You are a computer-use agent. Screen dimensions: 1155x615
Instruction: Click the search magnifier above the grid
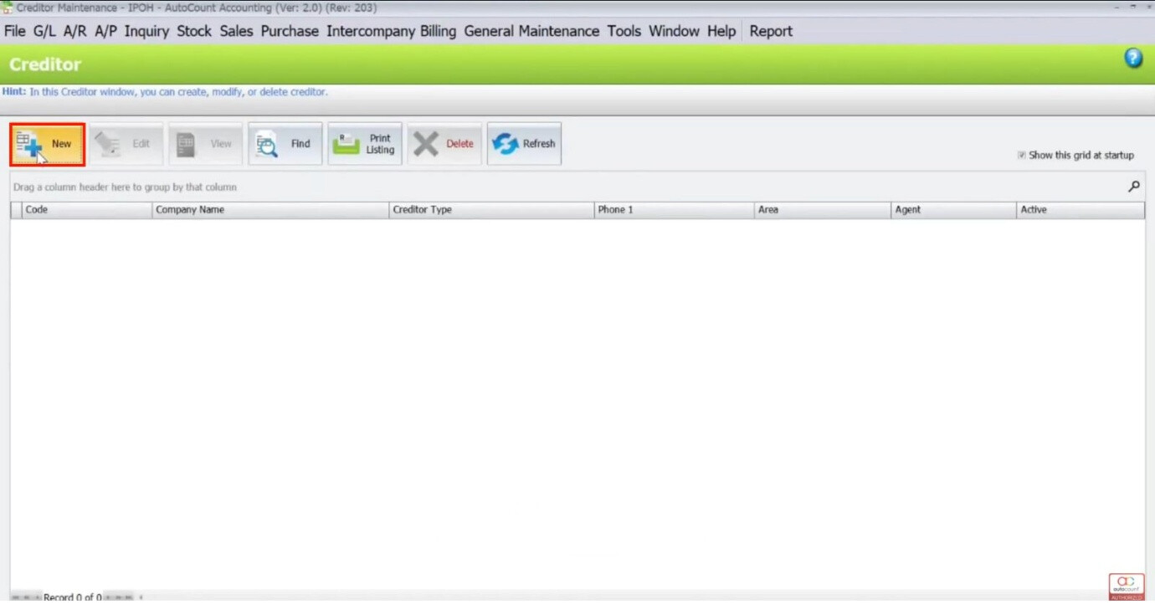[1133, 187]
